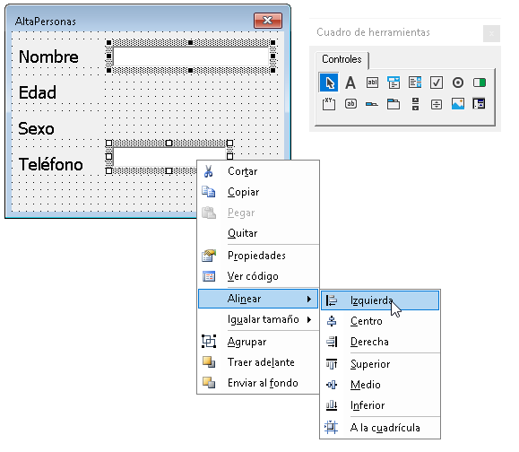Click the scissors icon next to Cortar

tap(208, 171)
